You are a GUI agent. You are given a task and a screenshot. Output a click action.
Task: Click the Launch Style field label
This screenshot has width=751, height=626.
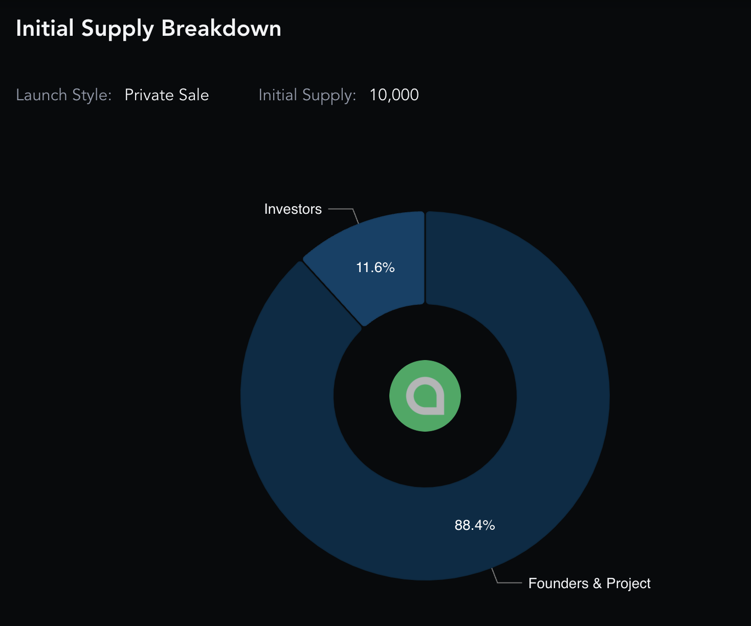64,95
